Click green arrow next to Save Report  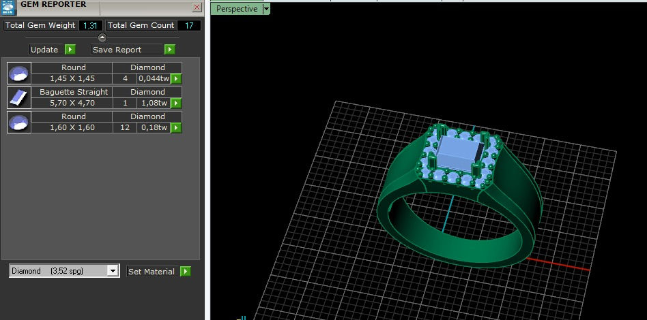169,50
